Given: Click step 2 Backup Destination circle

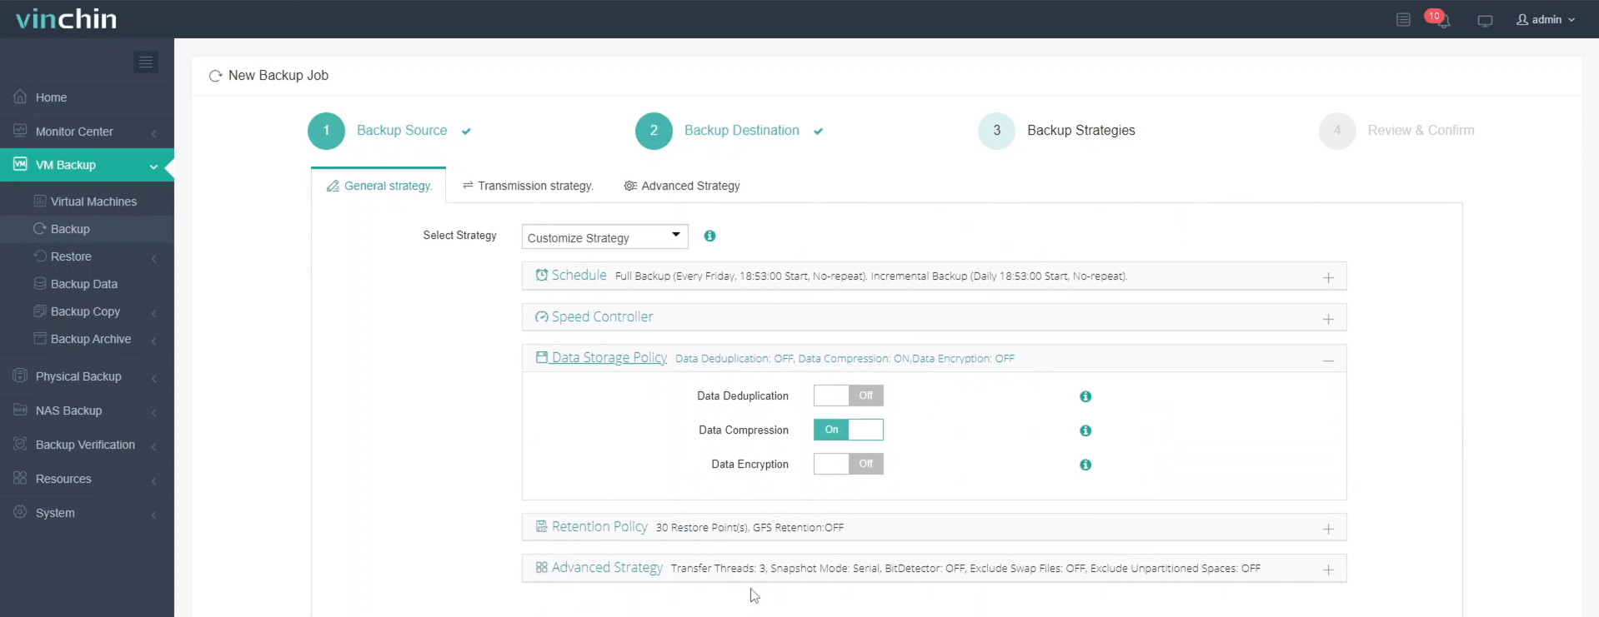Looking at the screenshot, I should pos(654,131).
